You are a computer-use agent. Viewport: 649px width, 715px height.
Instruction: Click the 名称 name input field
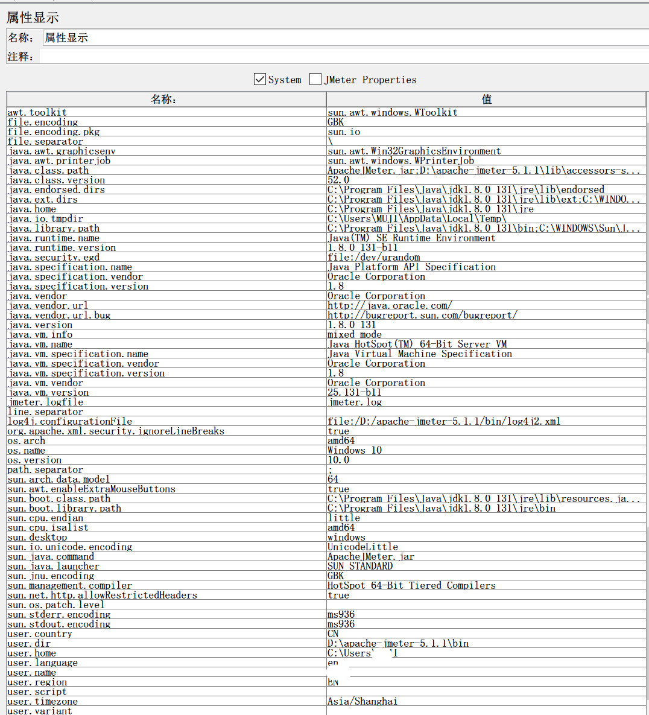click(344, 37)
